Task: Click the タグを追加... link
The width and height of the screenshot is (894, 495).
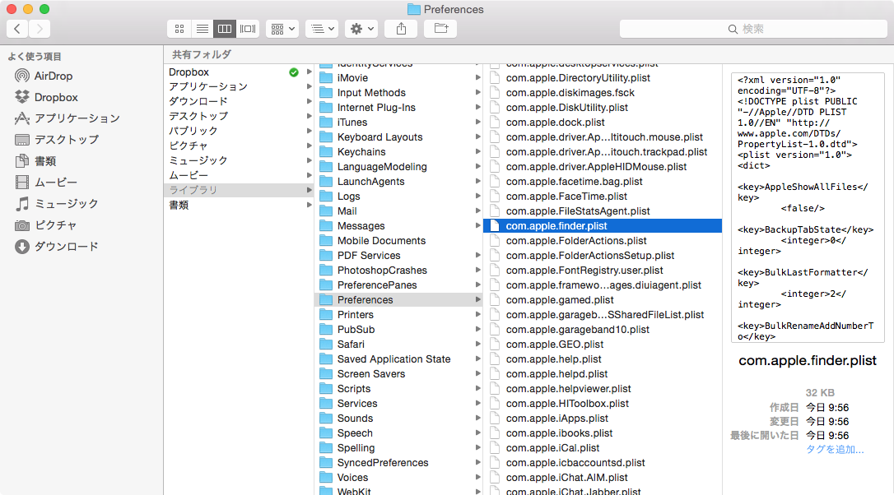Action: [835, 450]
